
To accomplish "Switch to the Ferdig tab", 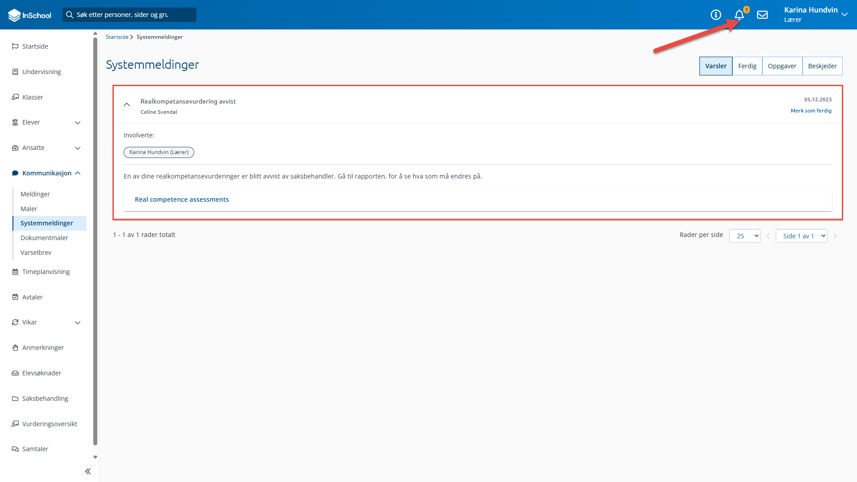I will pos(747,66).
